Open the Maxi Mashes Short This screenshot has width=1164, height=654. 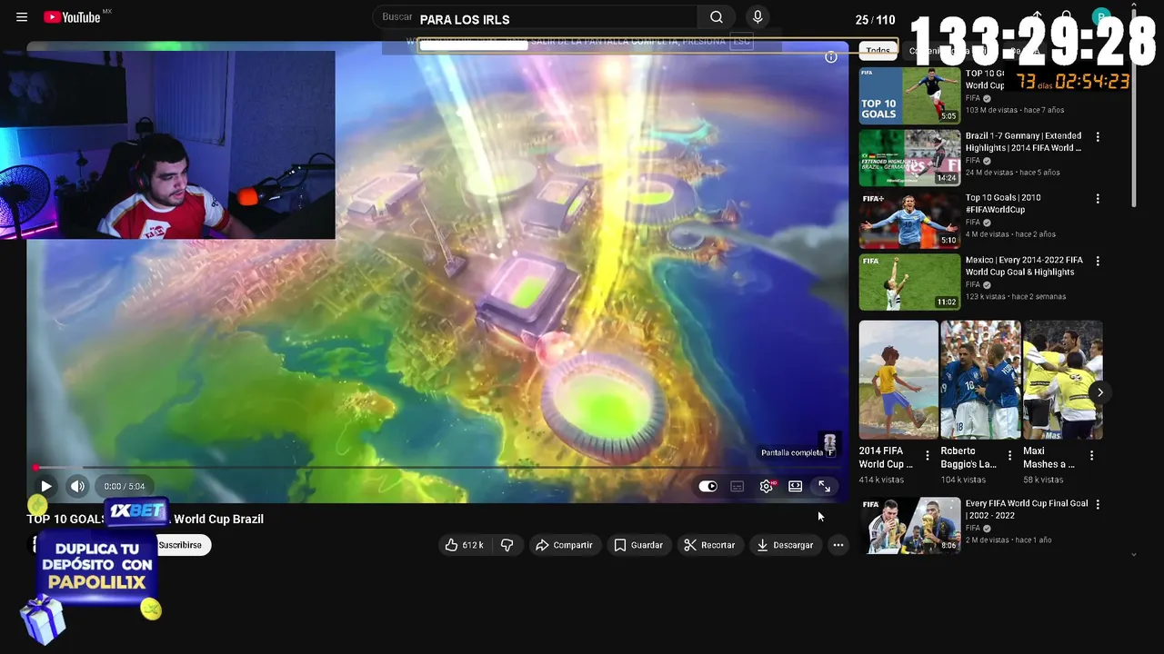pos(1062,380)
